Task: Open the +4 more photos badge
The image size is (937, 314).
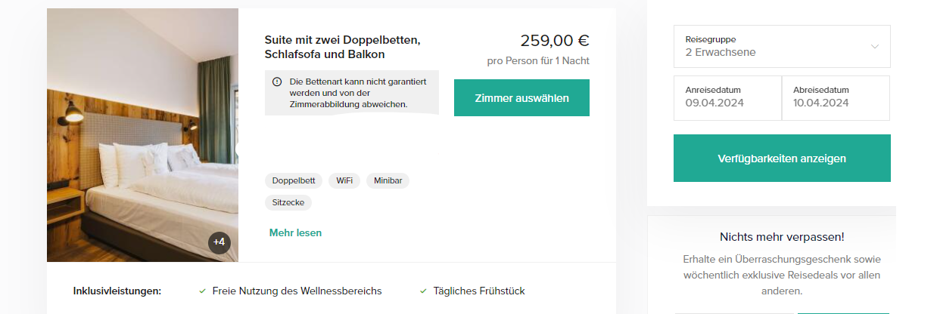Action: (x=219, y=242)
